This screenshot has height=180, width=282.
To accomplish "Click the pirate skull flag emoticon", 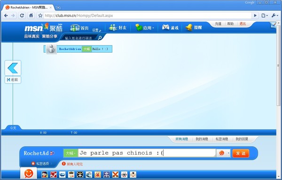I will [80, 175].
